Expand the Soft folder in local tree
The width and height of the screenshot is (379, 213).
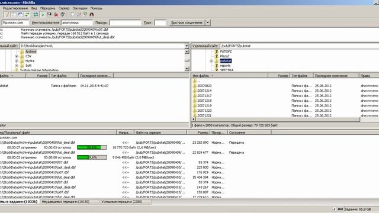[17, 66]
